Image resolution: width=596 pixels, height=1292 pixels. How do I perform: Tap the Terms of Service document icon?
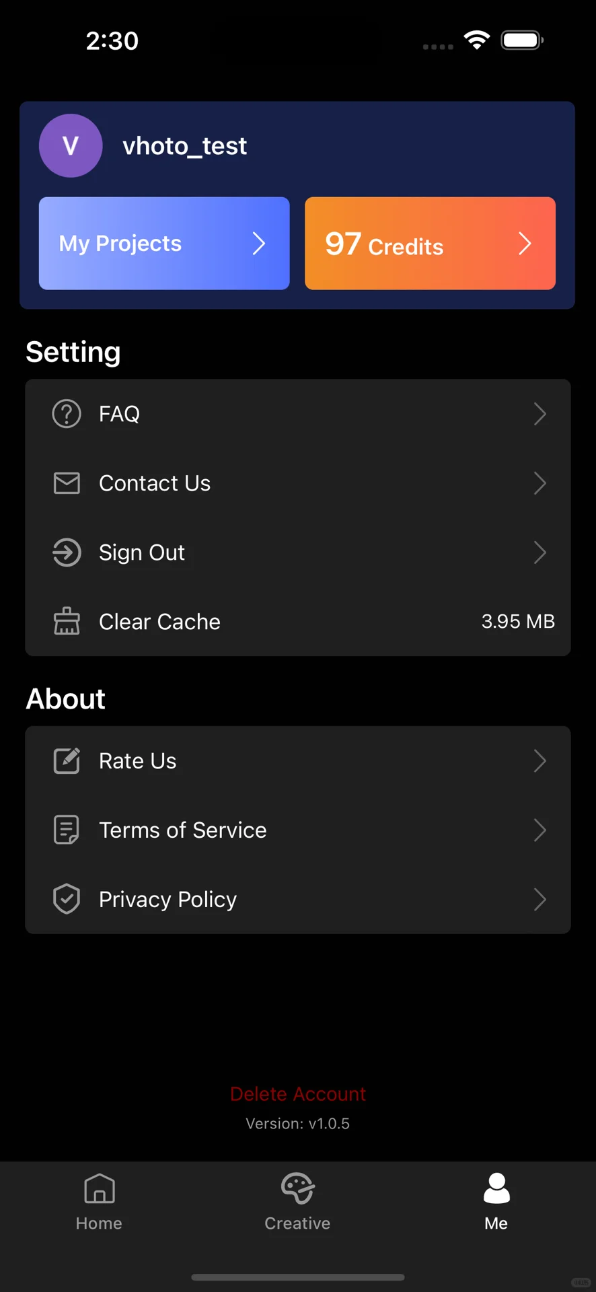[x=67, y=830]
